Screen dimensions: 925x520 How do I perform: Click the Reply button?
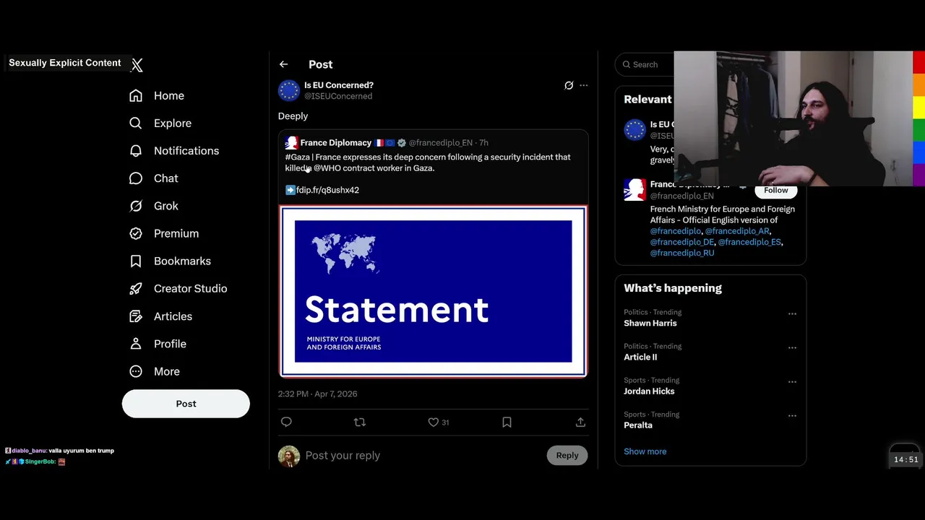pyautogui.click(x=567, y=456)
